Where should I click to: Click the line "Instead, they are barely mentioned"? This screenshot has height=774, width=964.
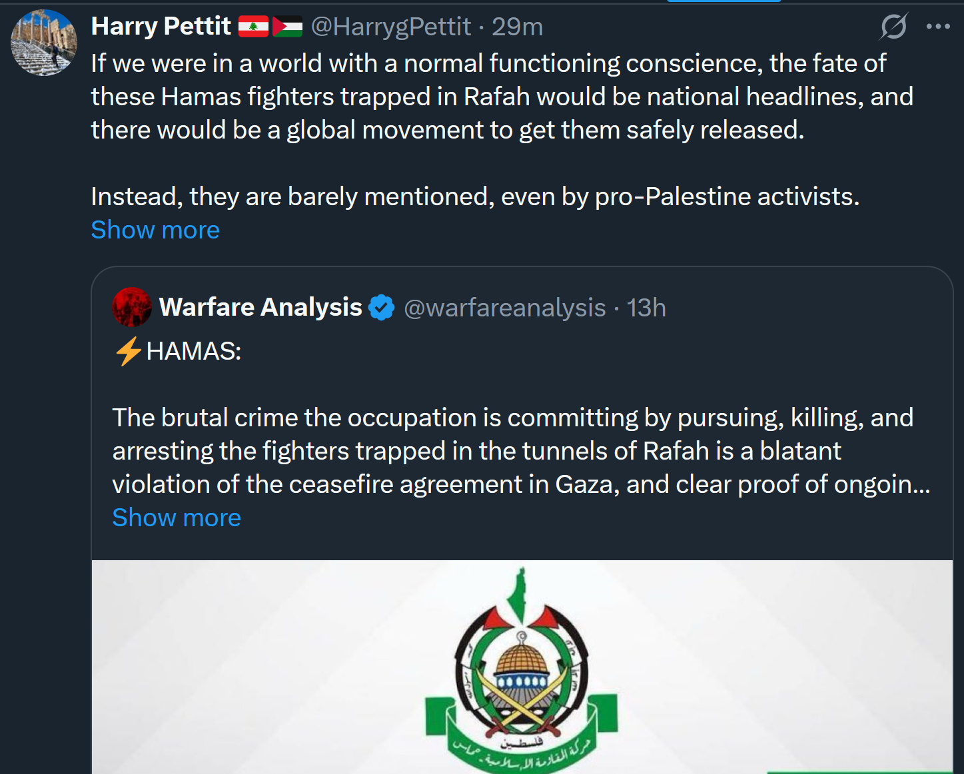coord(474,196)
